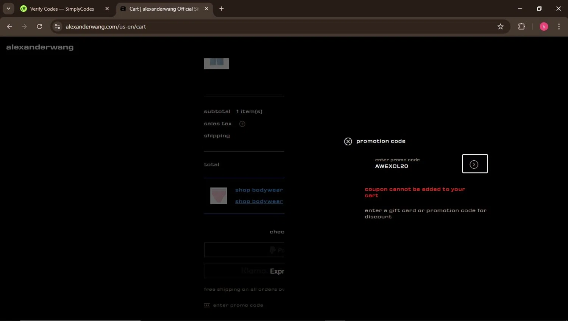Choose Klarna Express checkout button
568x321 pixels.
(244, 271)
